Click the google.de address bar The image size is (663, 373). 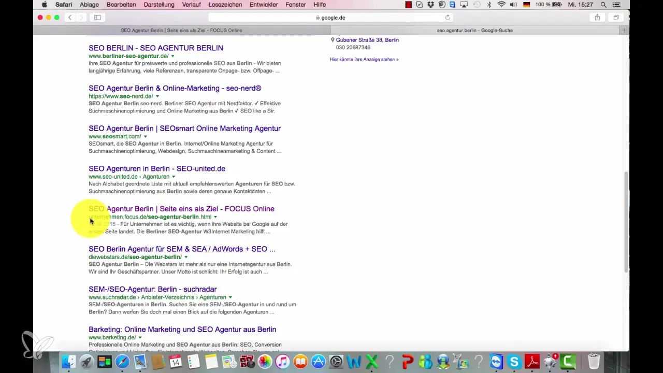click(331, 17)
